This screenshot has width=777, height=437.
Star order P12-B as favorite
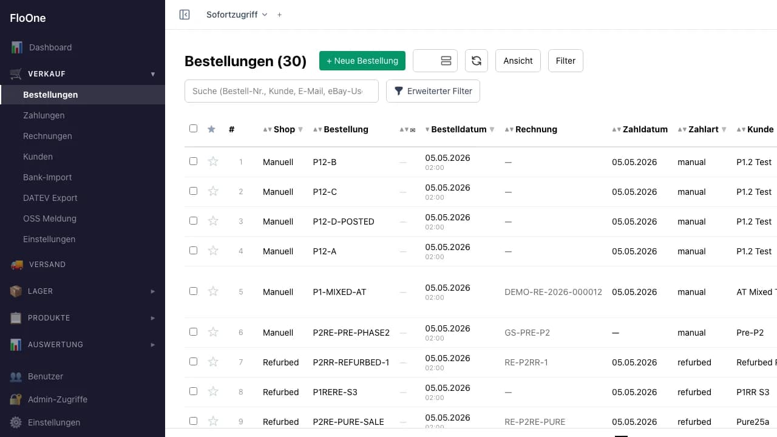tap(213, 161)
